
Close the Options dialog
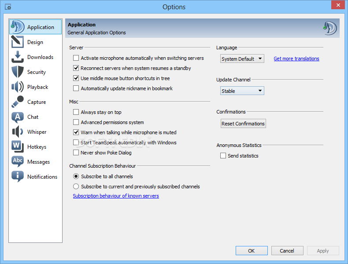tap(338, 5)
